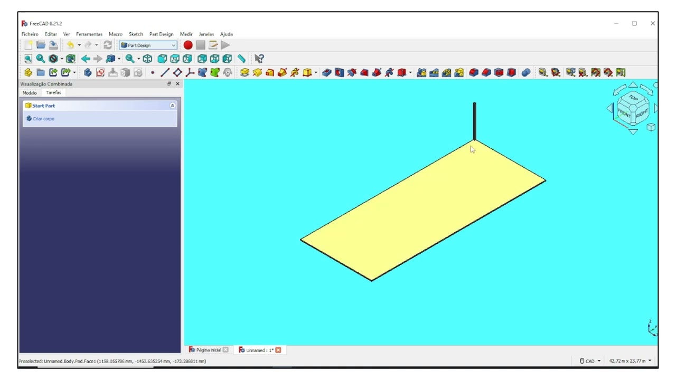This screenshot has width=676, height=380.
Task: Expand additive primitive dropdown arrow
Action: pos(316,73)
